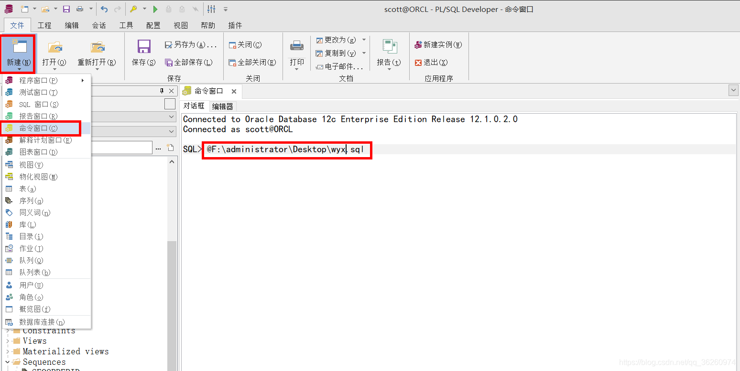Click the preferences sliders icon in title bar
740x371 pixels.
tap(211, 9)
